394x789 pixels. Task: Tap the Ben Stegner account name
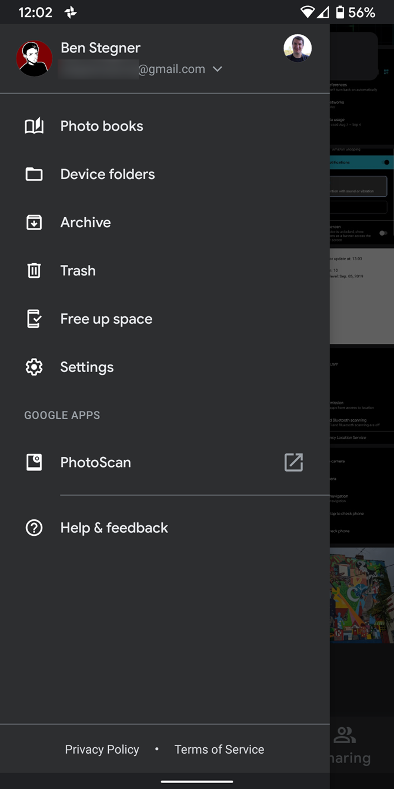click(x=100, y=48)
